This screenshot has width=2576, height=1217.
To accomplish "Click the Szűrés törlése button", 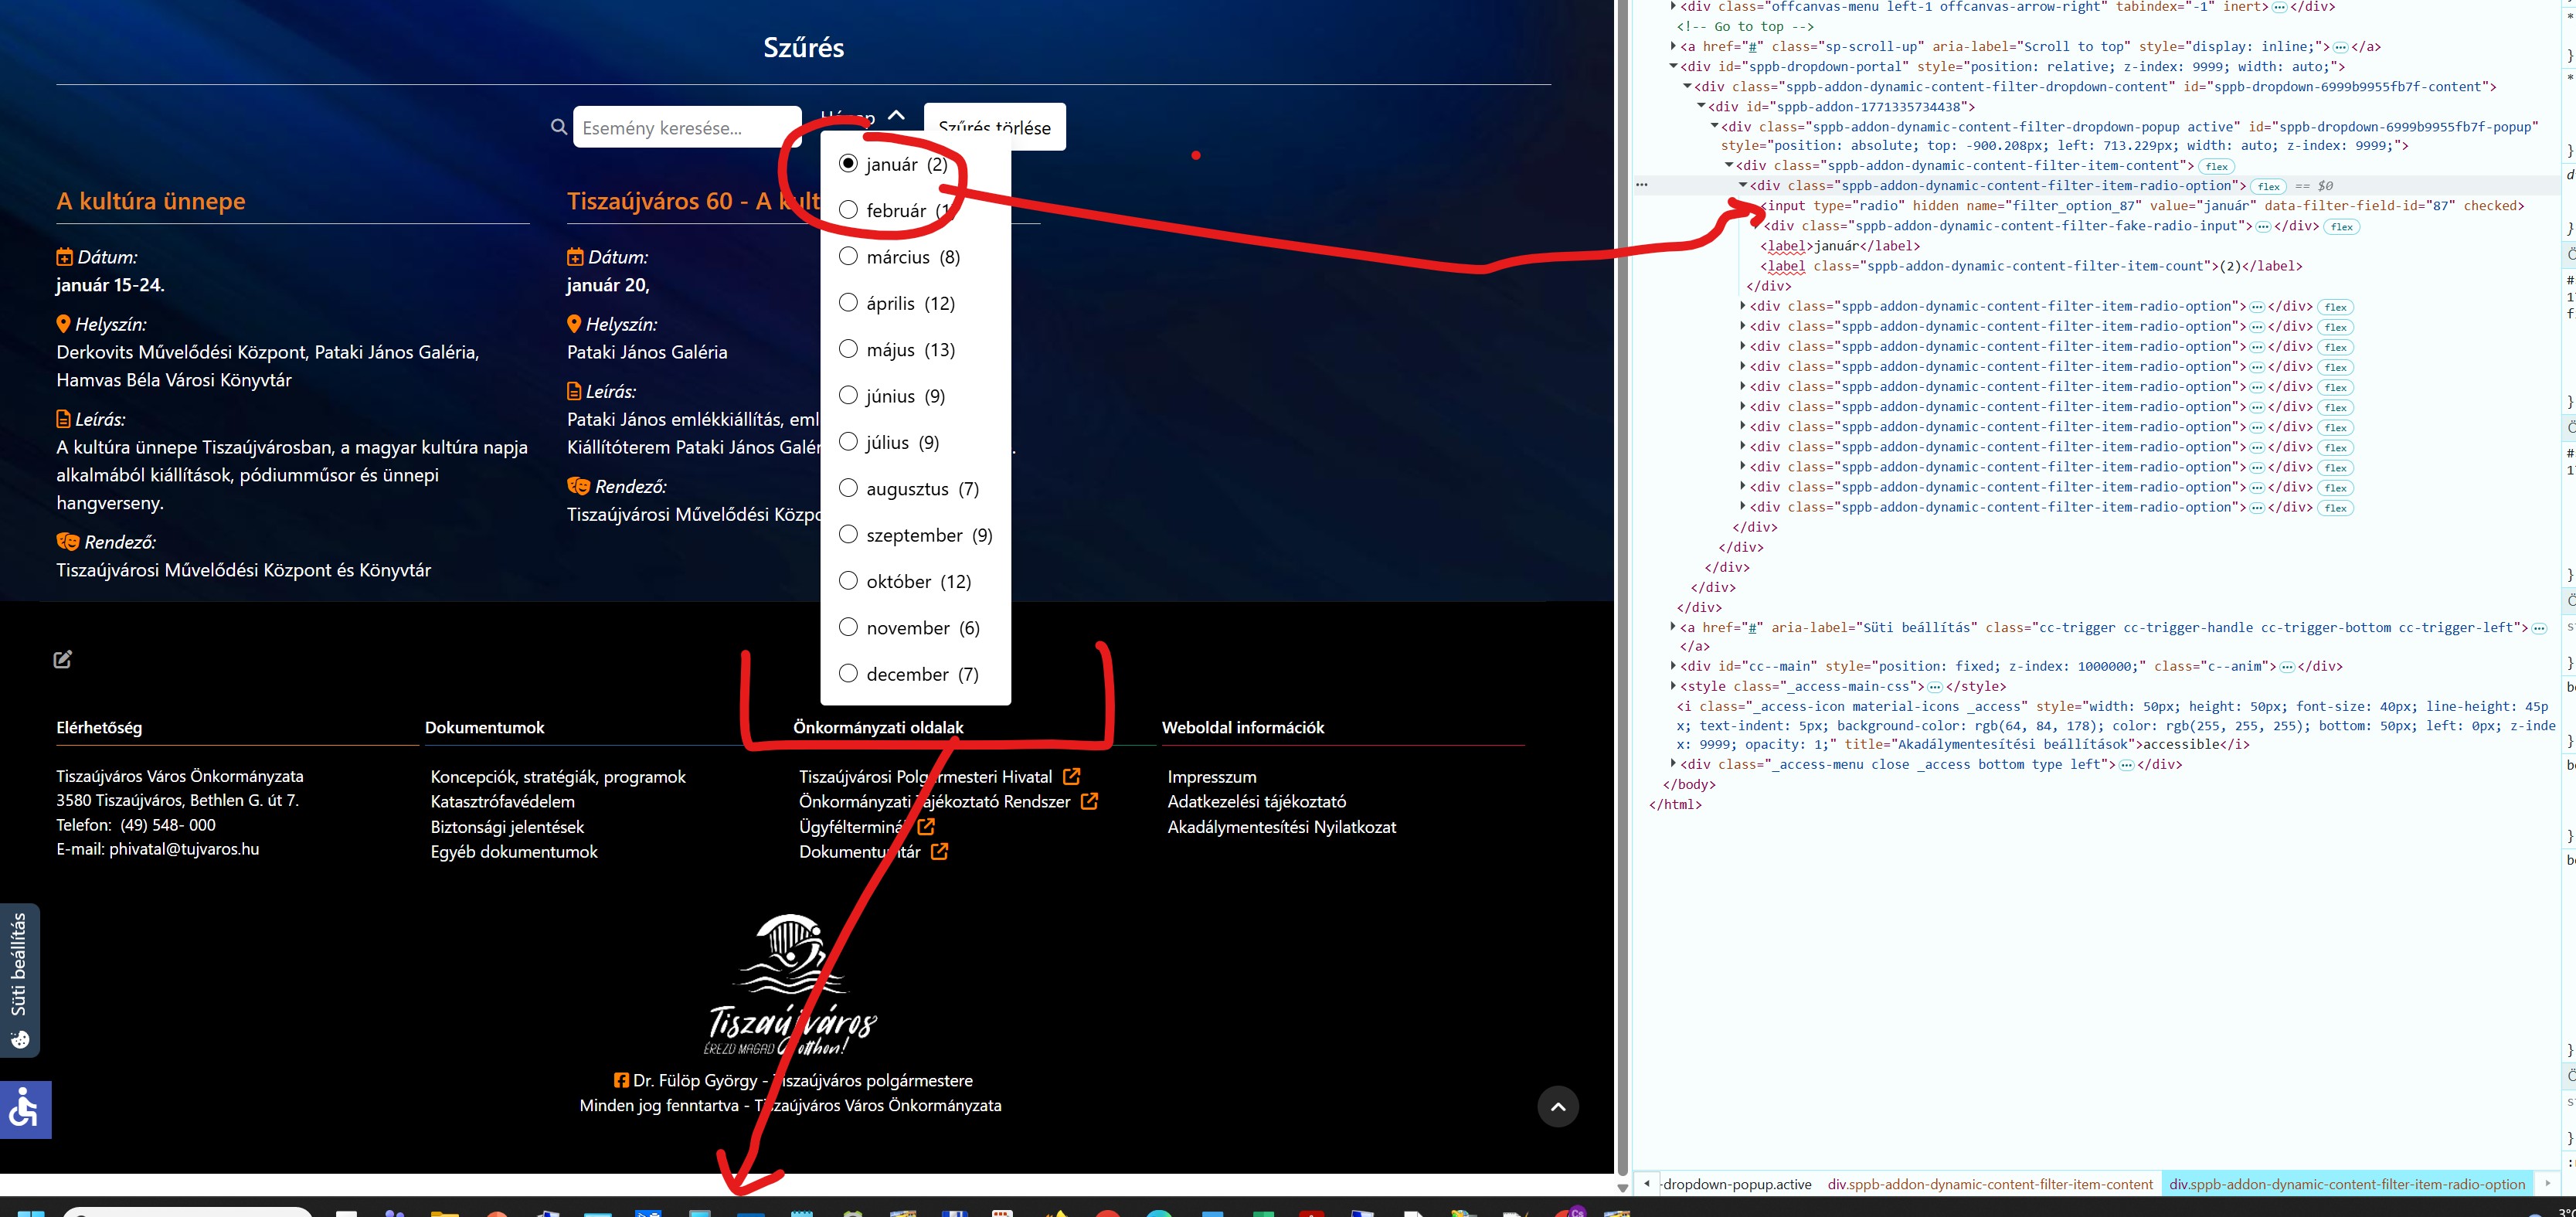I will [994, 127].
